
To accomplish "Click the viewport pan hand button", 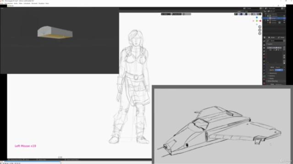I will (260, 30).
